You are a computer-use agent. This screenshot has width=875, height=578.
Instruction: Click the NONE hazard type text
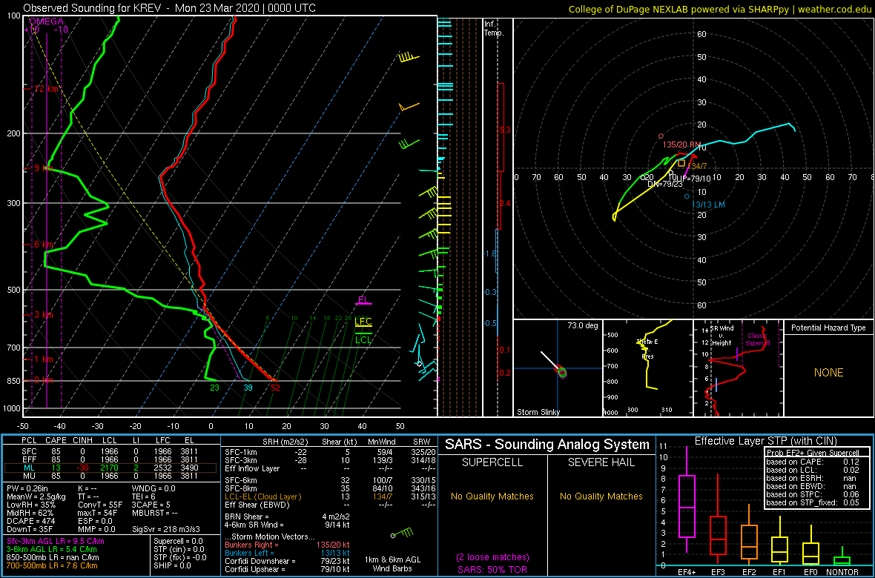pos(828,373)
